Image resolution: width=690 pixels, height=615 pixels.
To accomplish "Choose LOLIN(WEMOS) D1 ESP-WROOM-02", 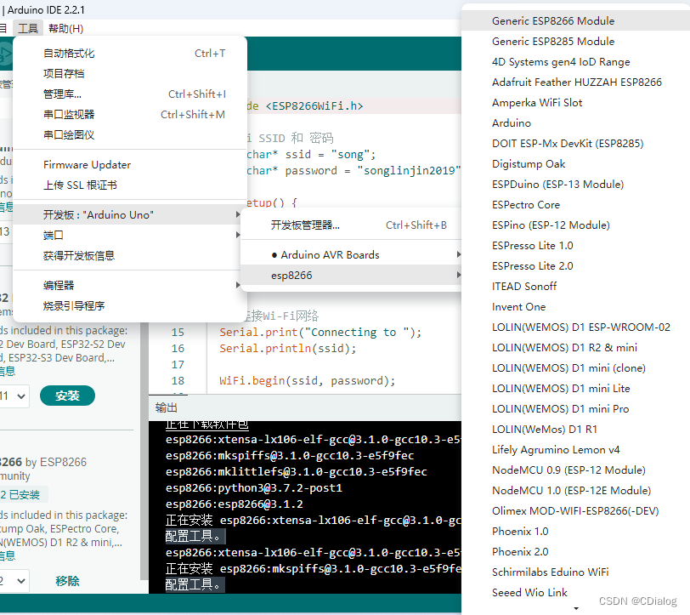I will 575,327.
